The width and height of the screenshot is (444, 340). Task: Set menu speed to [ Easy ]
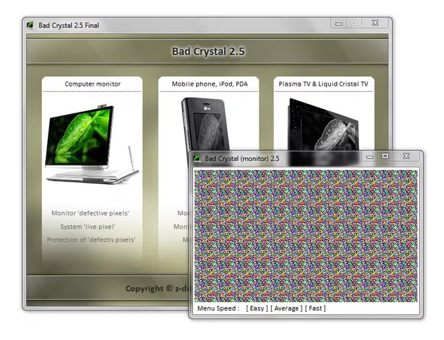pyautogui.click(x=257, y=308)
